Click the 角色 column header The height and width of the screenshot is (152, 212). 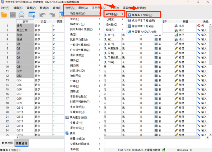tap(204, 21)
